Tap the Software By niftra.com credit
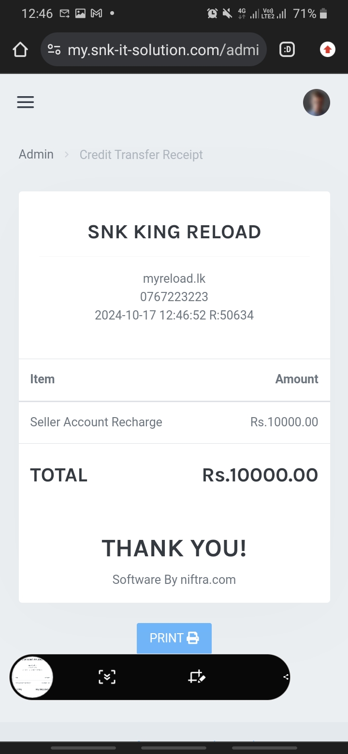The height and width of the screenshot is (754, 348). tap(174, 580)
